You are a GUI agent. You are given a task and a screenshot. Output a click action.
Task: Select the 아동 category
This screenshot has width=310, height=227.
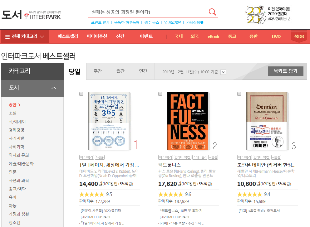pyautogui.click(x=12, y=206)
